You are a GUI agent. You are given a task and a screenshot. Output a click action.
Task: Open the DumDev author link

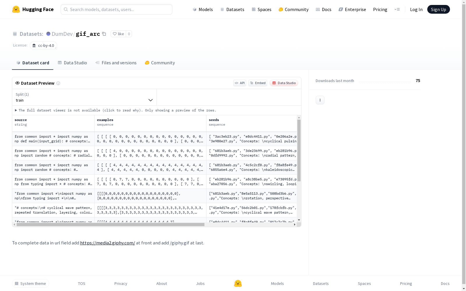62,34
